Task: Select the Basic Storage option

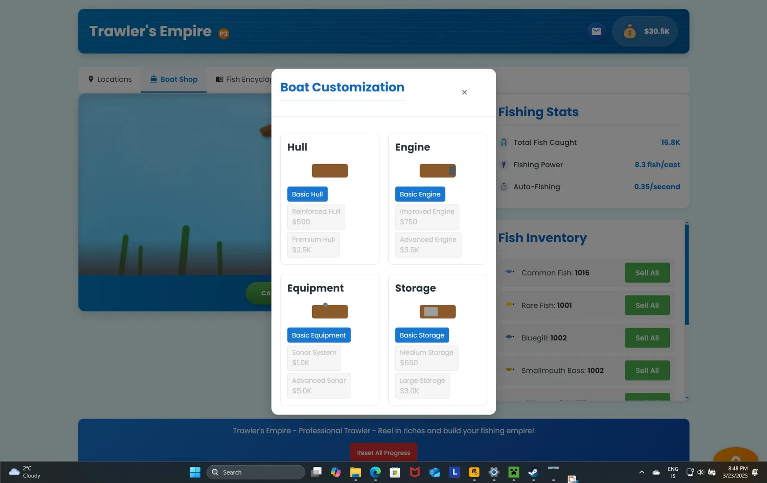Action: pos(422,335)
